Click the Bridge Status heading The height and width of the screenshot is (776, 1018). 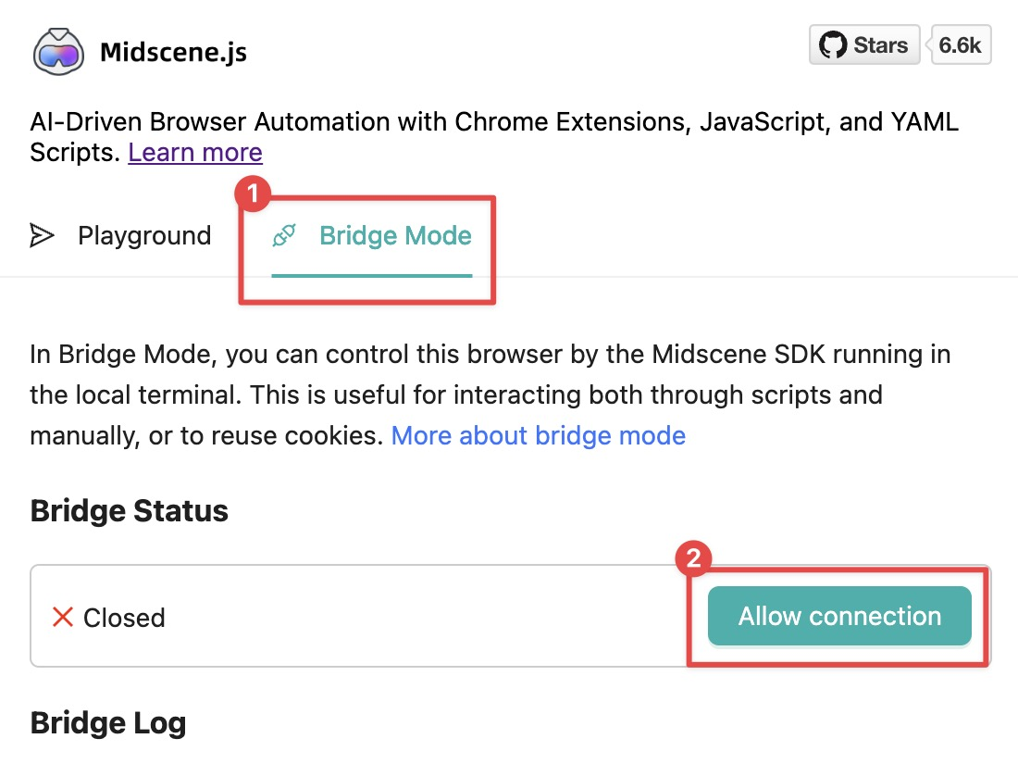[130, 511]
